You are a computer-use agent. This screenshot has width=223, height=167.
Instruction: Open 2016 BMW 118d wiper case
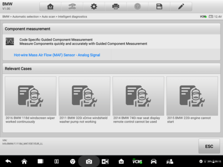[x=31, y=99]
